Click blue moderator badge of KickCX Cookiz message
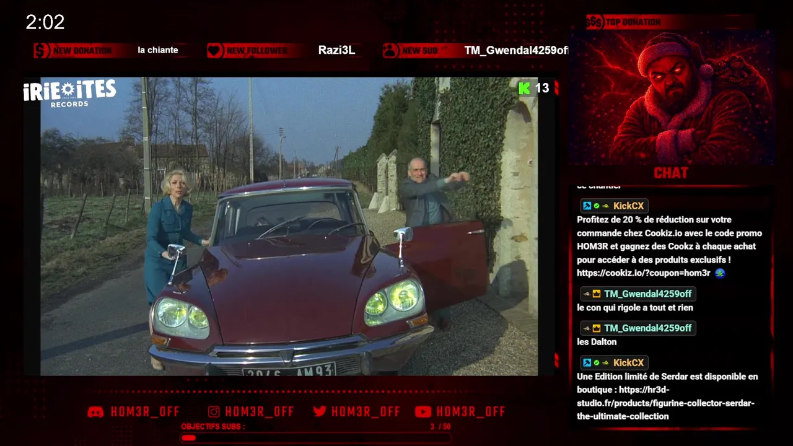The height and width of the screenshot is (446, 793). click(587, 206)
